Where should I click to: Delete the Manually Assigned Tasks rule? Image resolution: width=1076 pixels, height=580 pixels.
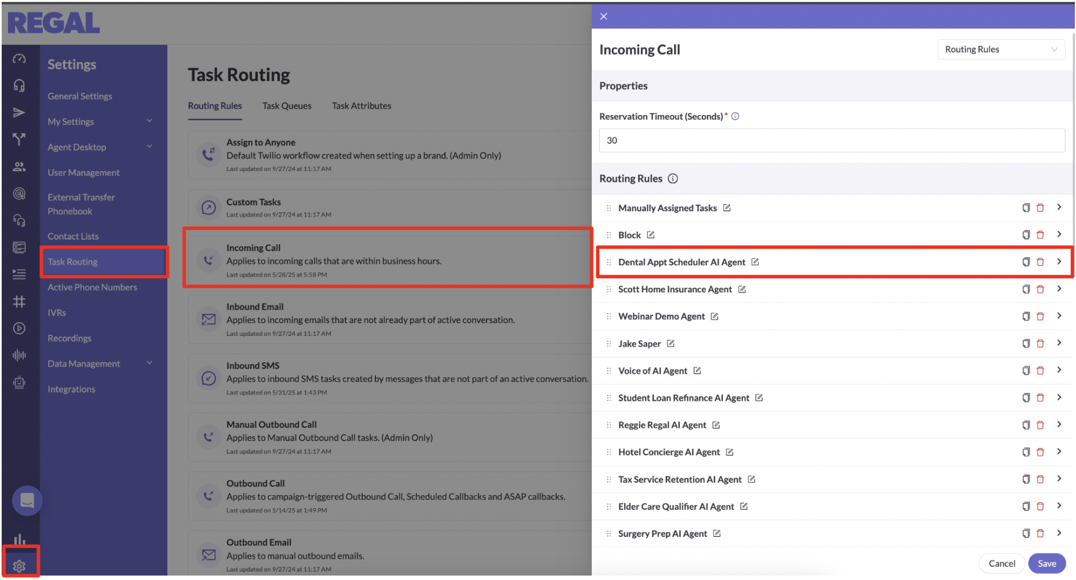[1040, 208]
